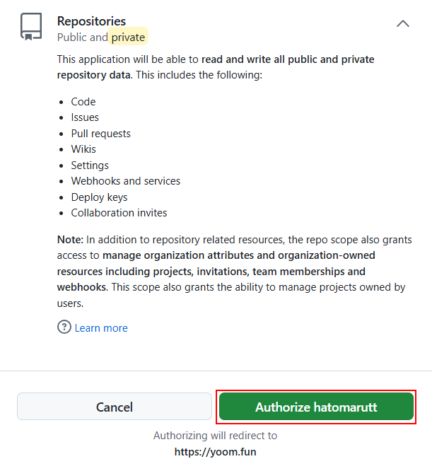Screen dimensions: 432x459
Task: Click the Repositories book icon
Action: tap(31, 27)
